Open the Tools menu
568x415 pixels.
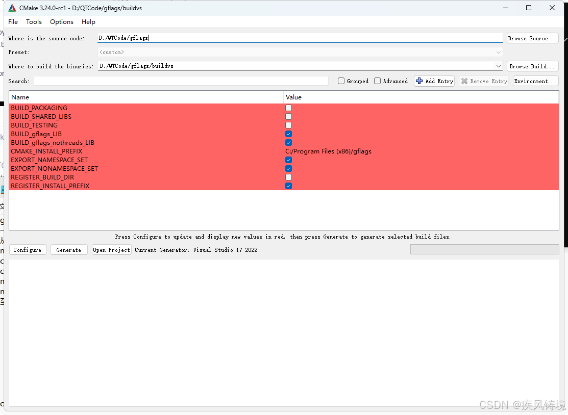tap(34, 22)
